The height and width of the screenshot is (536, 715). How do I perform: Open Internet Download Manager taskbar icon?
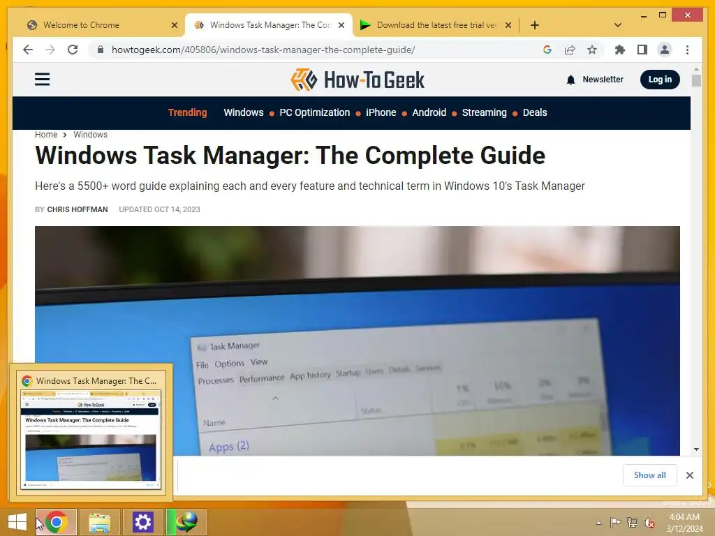click(x=186, y=522)
